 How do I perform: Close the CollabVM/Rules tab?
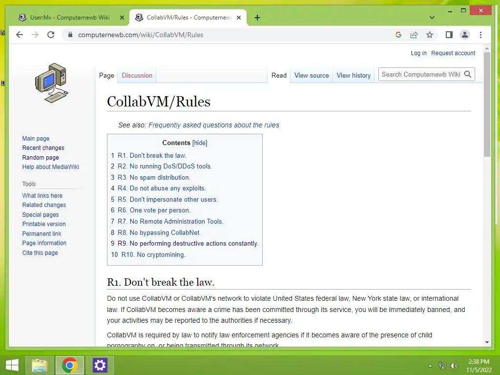click(x=238, y=18)
